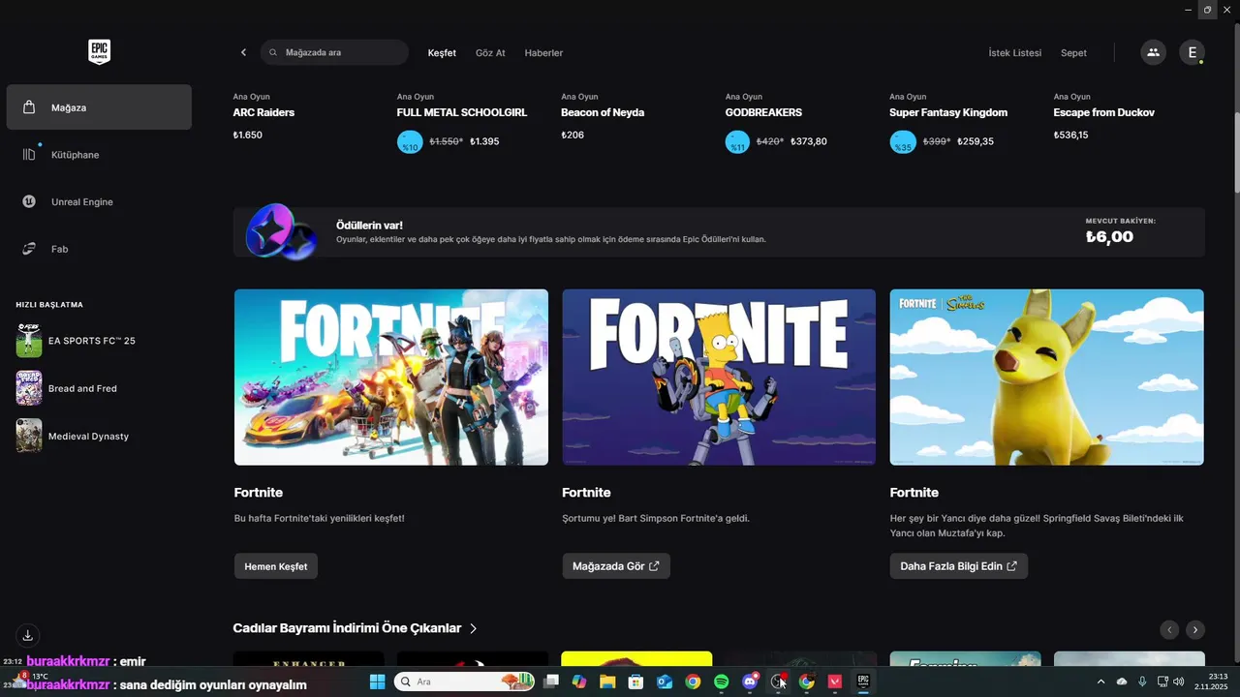
Task: Open the friends list icon
Action: coord(1153,52)
